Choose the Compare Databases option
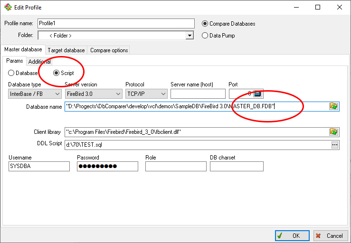The height and width of the screenshot is (243, 351). point(205,24)
